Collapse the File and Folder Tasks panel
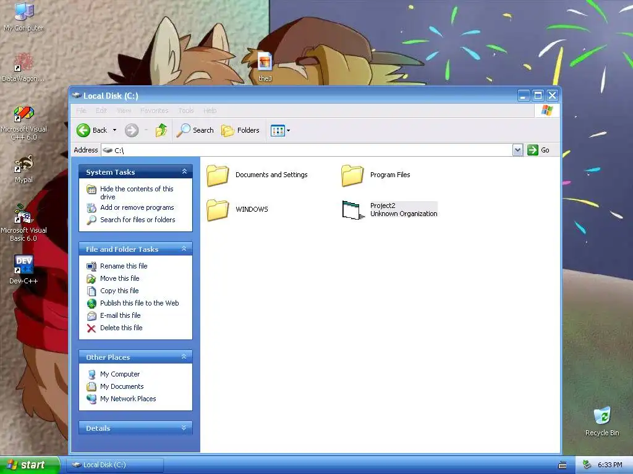This screenshot has height=474, width=633. [x=184, y=249]
